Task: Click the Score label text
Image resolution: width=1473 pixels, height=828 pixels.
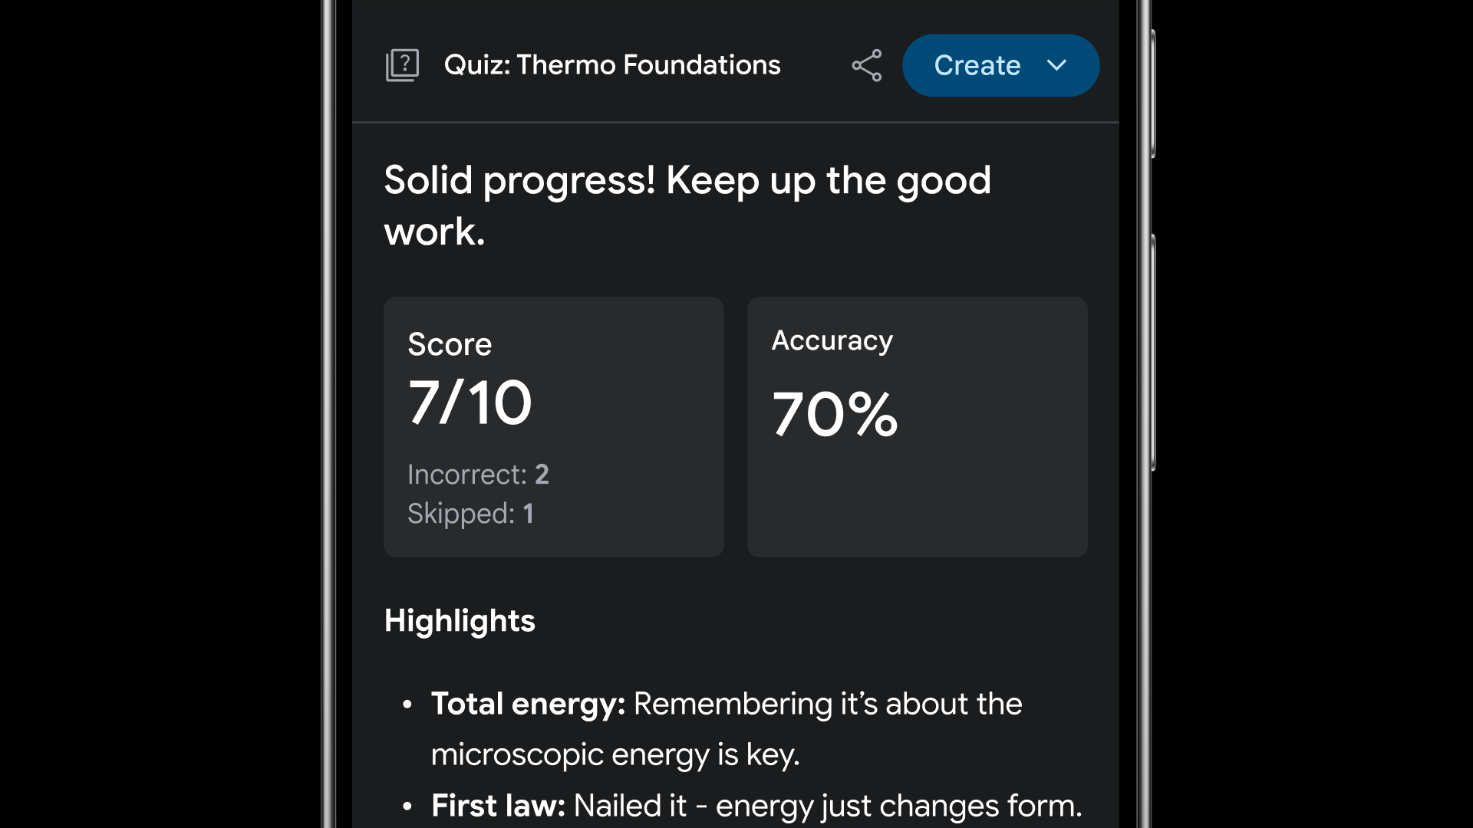Action: click(450, 344)
